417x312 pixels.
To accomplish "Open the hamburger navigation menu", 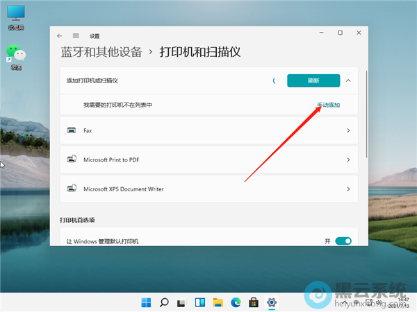I will pos(75,35).
